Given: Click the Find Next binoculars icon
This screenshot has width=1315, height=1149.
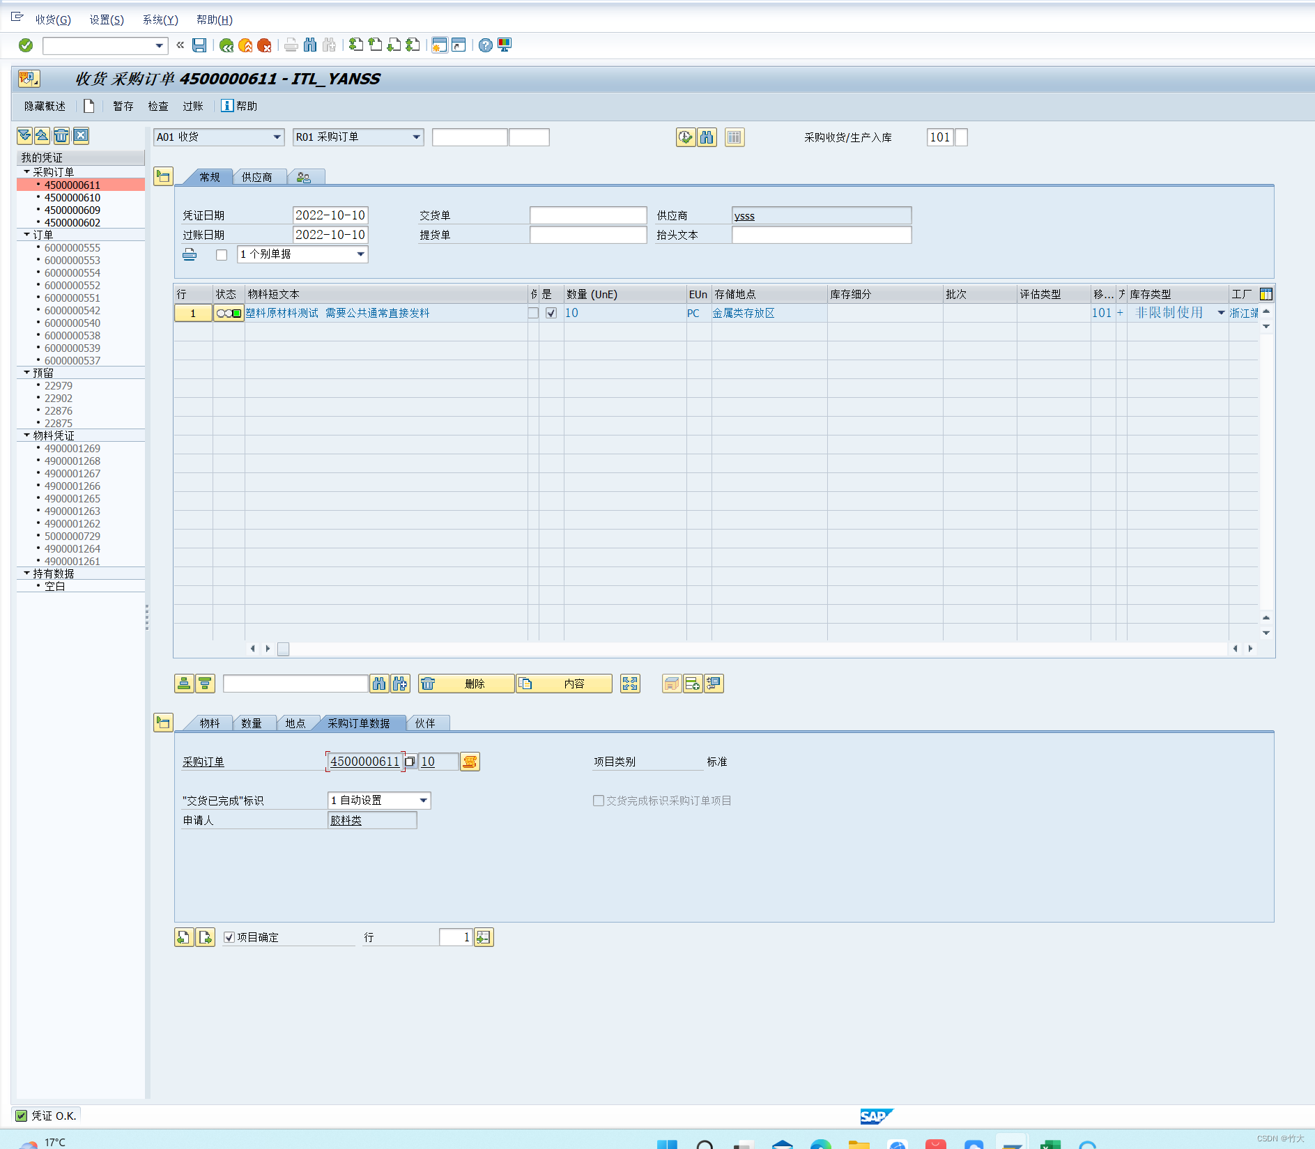Looking at the screenshot, I should [x=328, y=45].
